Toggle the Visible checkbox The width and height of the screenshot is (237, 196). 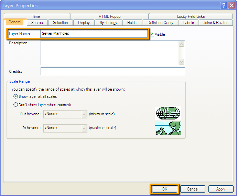click(152, 34)
